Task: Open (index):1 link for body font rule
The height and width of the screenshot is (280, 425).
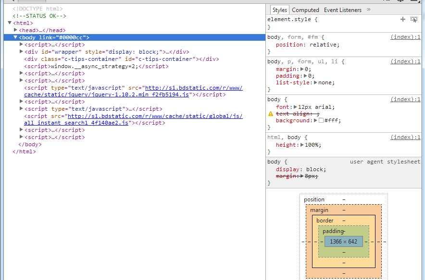Action: pos(405,99)
